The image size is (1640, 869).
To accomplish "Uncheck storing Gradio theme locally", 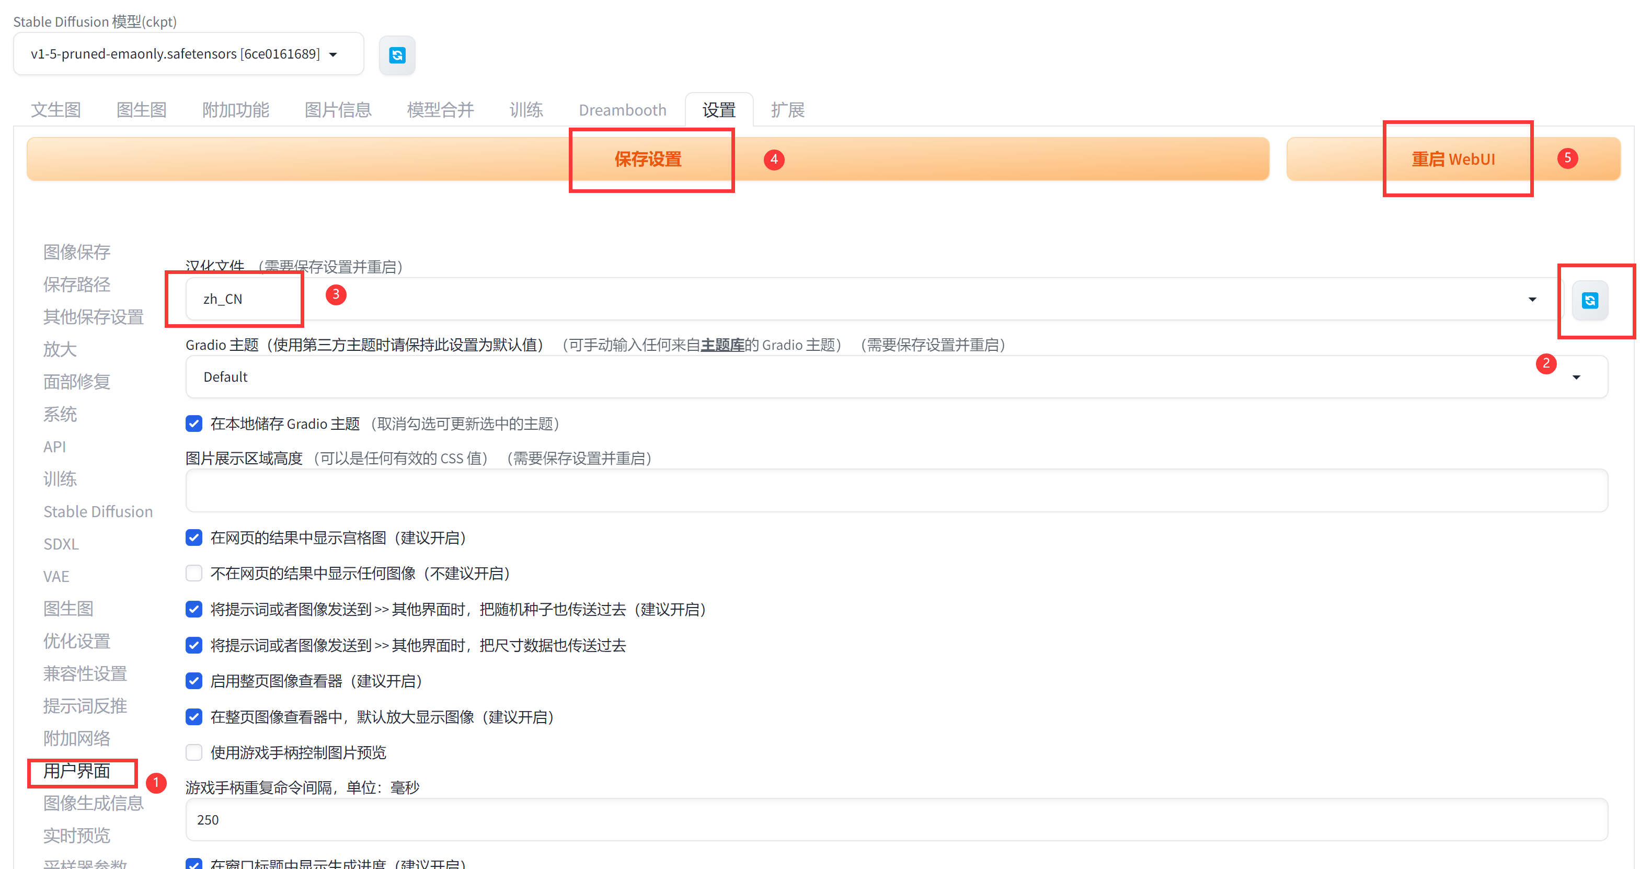I will [x=193, y=424].
